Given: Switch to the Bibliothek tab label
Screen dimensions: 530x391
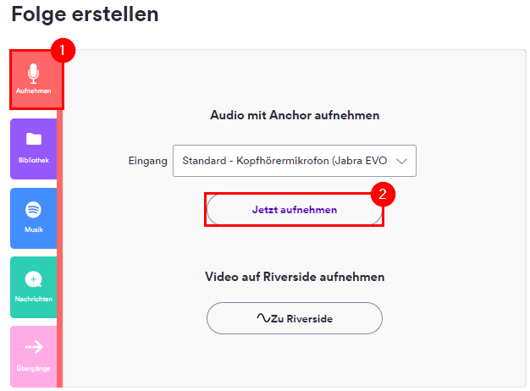Looking at the screenshot, I should (33, 160).
